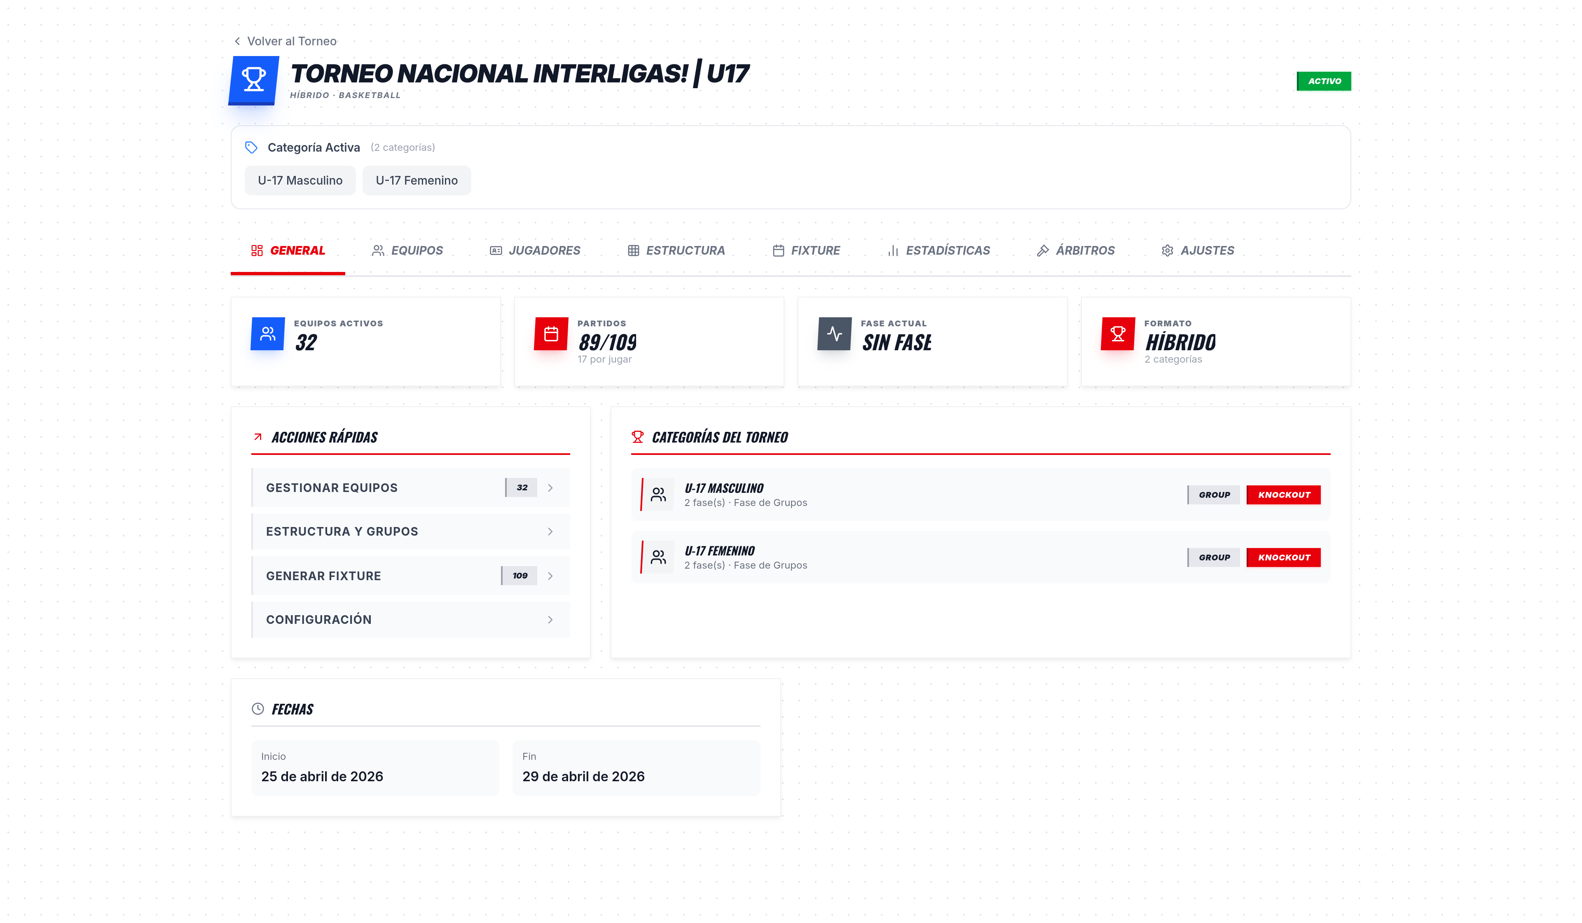The width and height of the screenshot is (1582, 923).
Task: Click the ID card icon on Jugadores tab
Action: click(496, 251)
